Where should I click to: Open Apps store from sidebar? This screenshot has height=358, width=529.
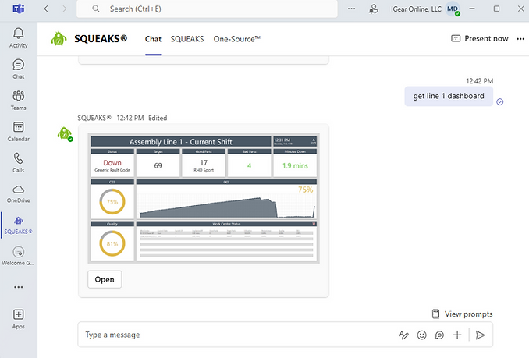(x=18, y=317)
